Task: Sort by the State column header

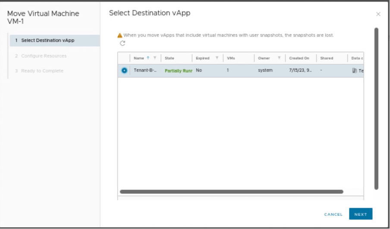Action: [170, 58]
